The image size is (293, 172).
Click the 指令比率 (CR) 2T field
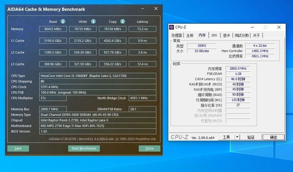coord(238,105)
